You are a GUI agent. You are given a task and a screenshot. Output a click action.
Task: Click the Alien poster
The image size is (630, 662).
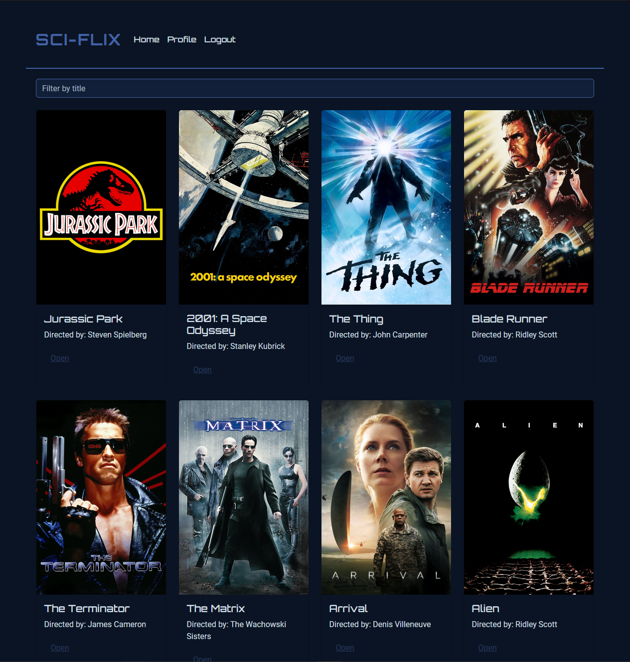tap(528, 497)
